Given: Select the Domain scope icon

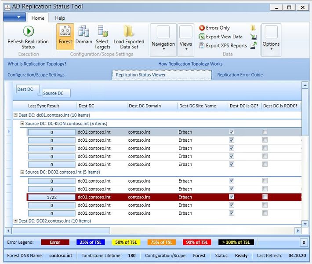Looking at the screenshot, I should (x=83, y=31).
